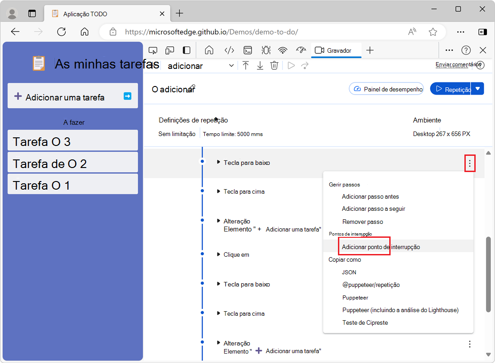Image resolution: width=495 pixels, height=363 pixels.
Task: Open the Elements tool icon
Action: click(x=229, y=50)
